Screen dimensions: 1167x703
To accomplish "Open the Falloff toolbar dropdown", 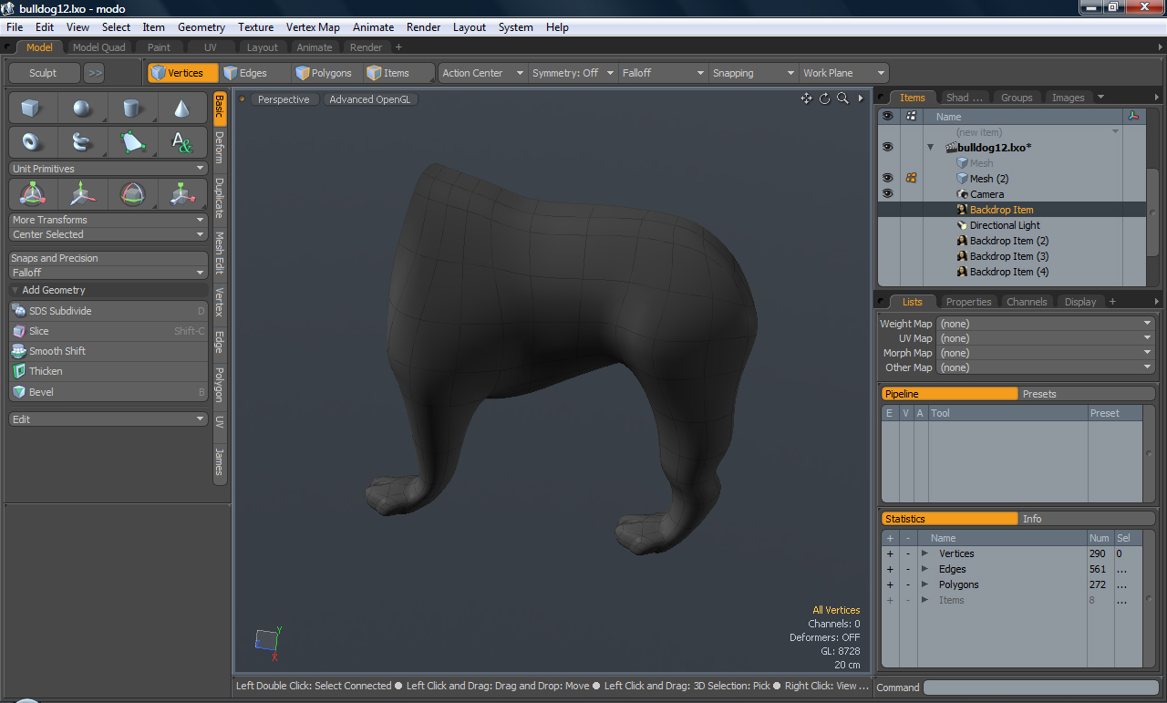I will 663,73.
